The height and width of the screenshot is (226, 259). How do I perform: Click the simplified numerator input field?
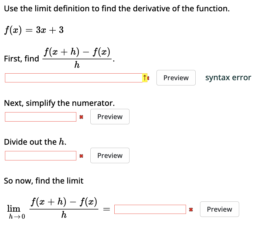(x=41, y=117)
